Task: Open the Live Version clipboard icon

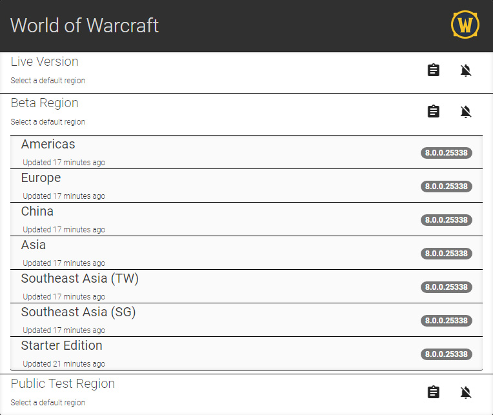Action: [434, 70]
